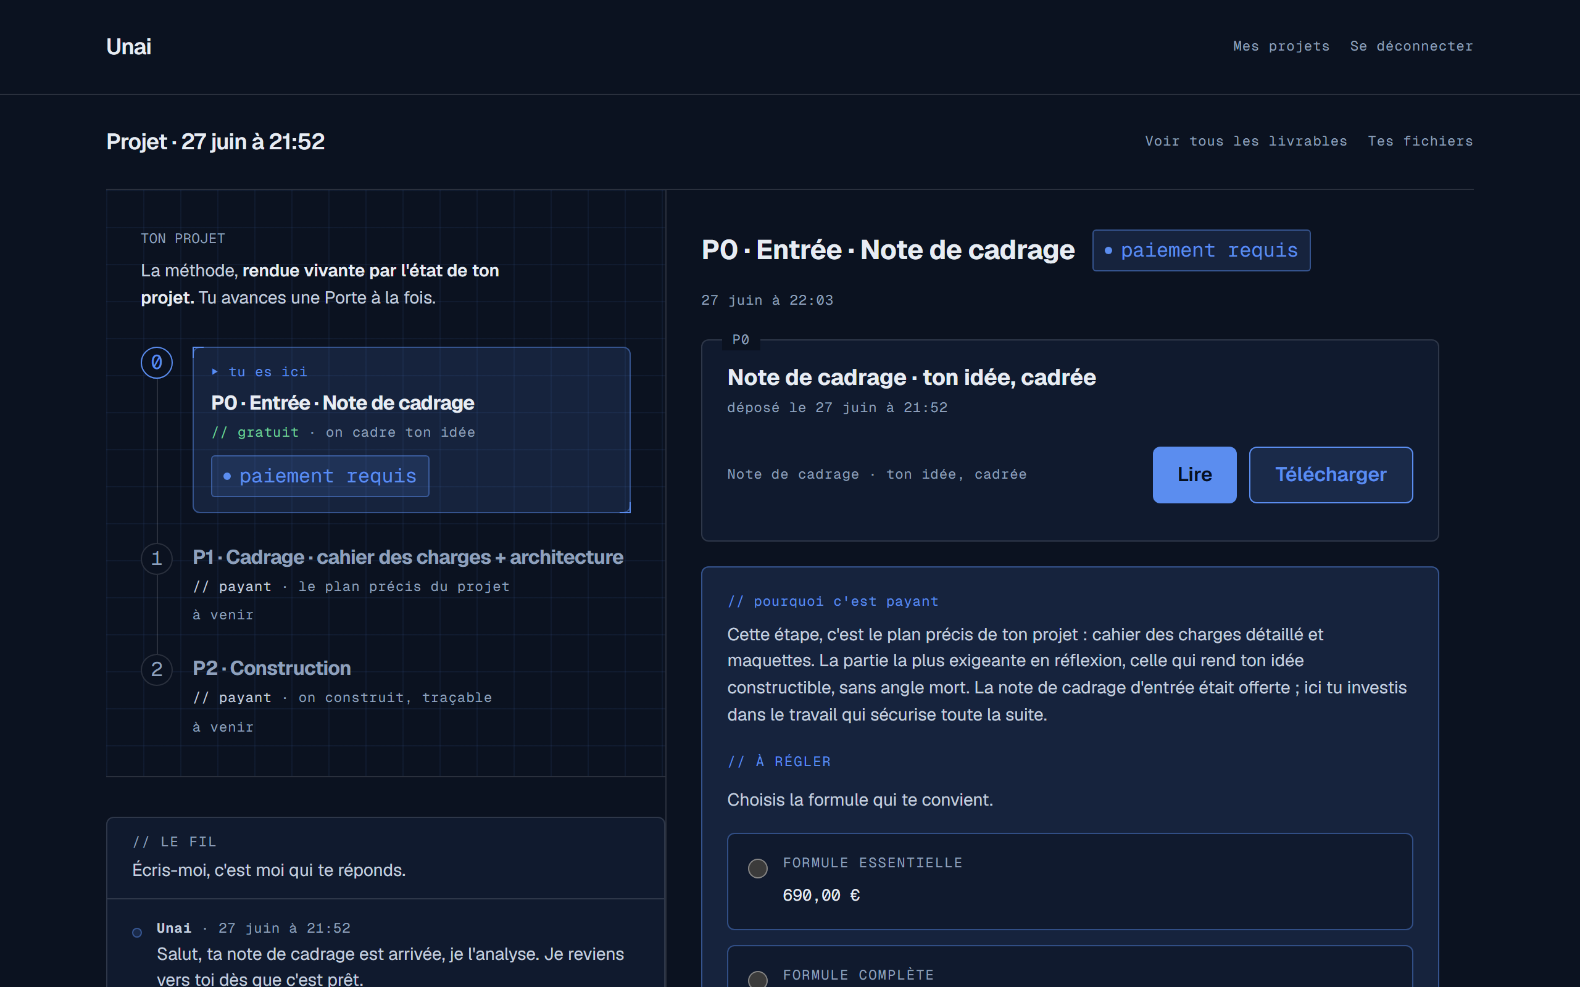Open Tes fichiers
Image resolution: width=1580 pixels, height=987 pixels.
click(x=1420, y=141)
